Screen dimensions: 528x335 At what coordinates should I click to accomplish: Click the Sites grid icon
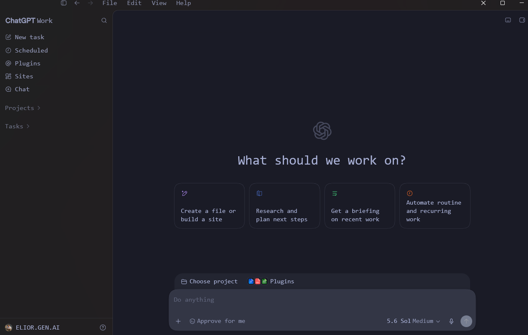pos(8,76)
